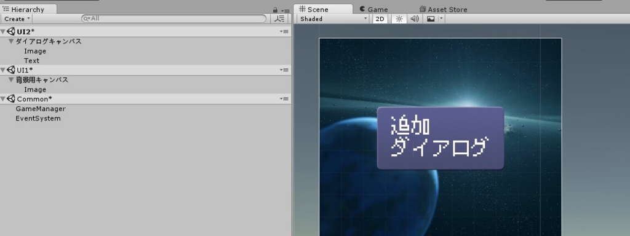The width and height of the screenshot is (630, 236).
Task: Switch to the Game tab
Action: click(373, 9)
